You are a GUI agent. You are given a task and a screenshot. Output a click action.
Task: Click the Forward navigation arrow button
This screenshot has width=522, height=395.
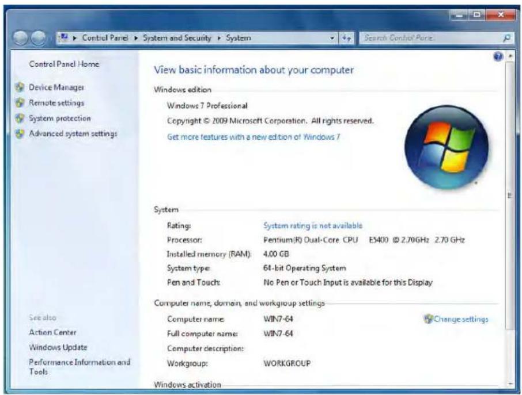pos(39,38)
